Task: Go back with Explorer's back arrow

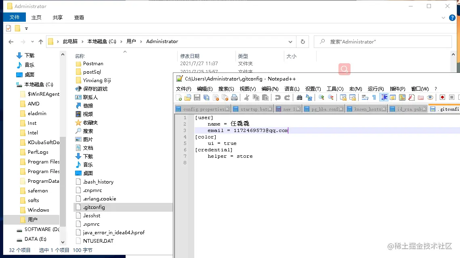Action: [11, 42]
